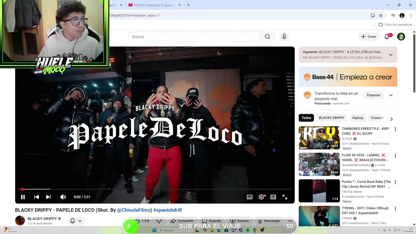Click the Compartir share button
This screenshot has height=234, width=416.
point(182,221)
